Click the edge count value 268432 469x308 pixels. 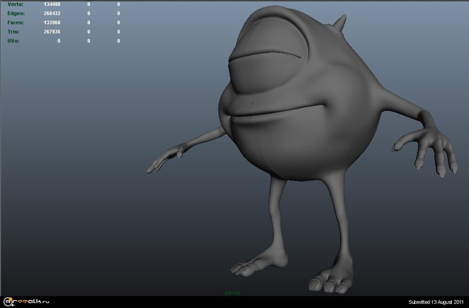click(x=52, y=14)
